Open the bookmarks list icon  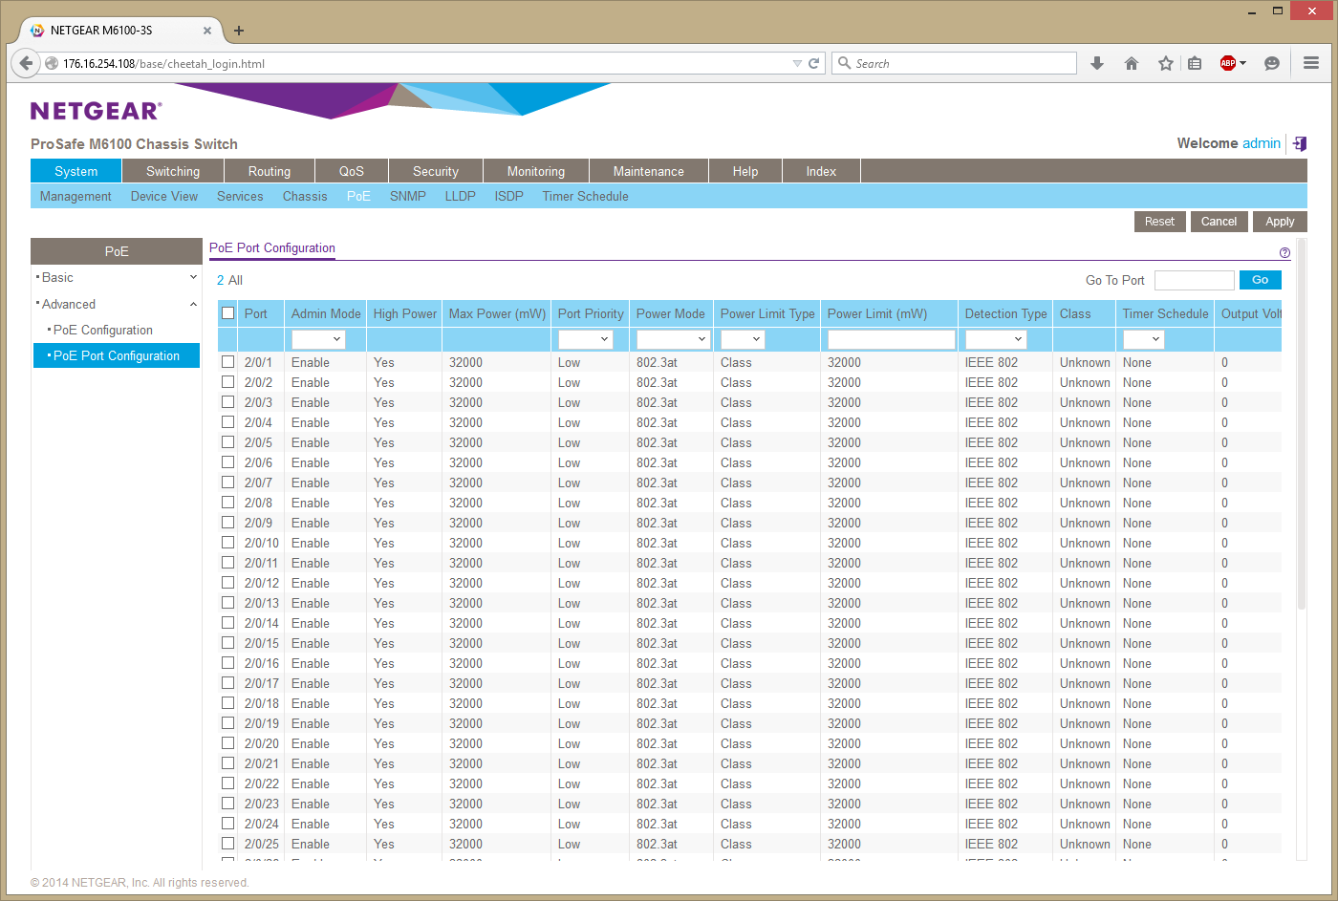(x=1195, y=63)
